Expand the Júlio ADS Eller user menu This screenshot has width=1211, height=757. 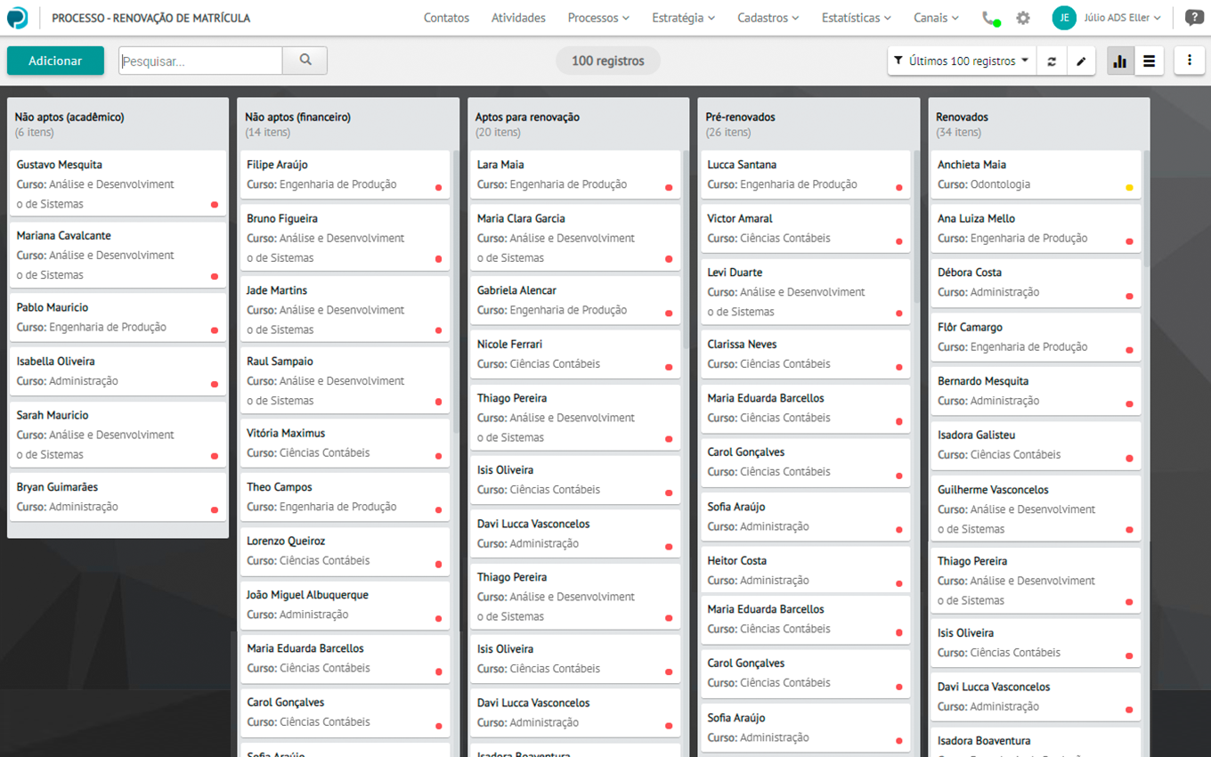(1111, 18)
